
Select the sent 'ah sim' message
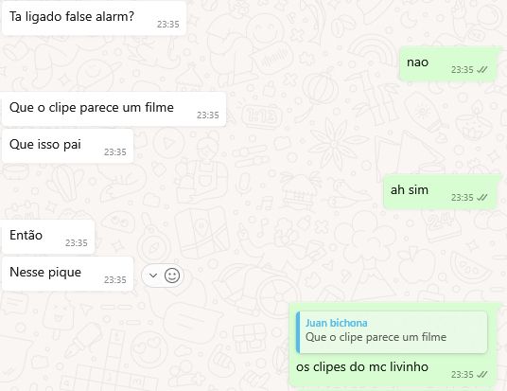(x=440, y=191)
